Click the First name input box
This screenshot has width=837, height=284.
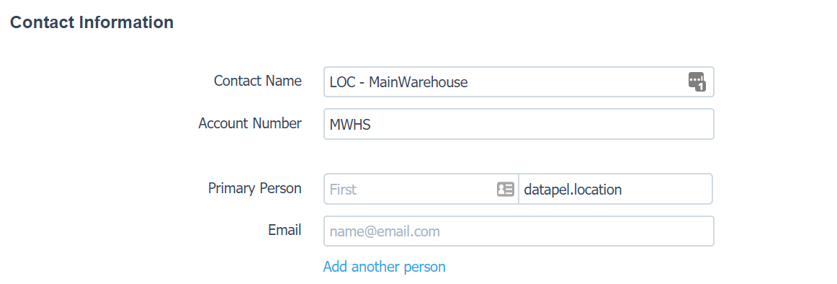pos(421,189)
